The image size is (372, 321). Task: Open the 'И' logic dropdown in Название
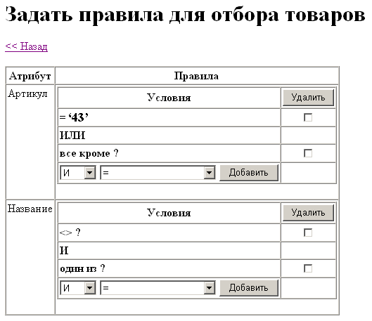78,288
